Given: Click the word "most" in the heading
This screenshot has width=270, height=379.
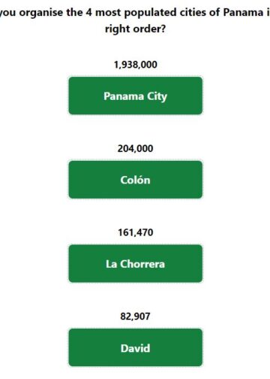Looking at the screenshot, I should [x=108, y=12].
